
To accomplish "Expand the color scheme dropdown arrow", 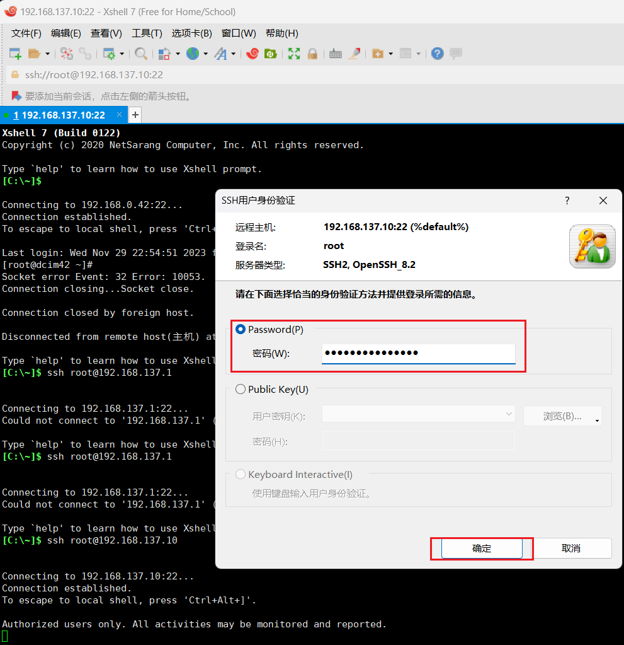I will [178, 54].
